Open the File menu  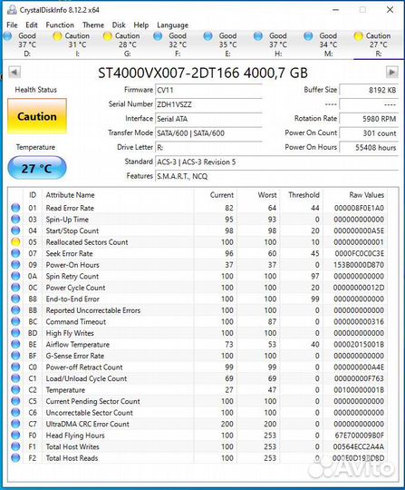[12, 25]
